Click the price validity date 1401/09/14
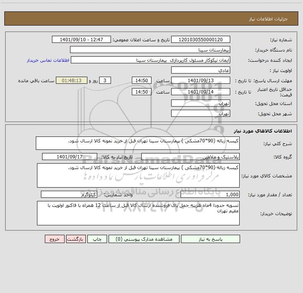The width and height of the screenshot is (303, 293). coord(201,92)
